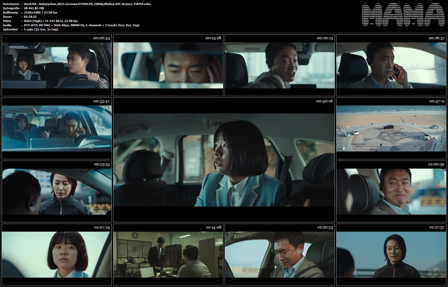Open the thumbnail at 01:20:53
This screenshot has width=448, height=287.
pos(280,254)
